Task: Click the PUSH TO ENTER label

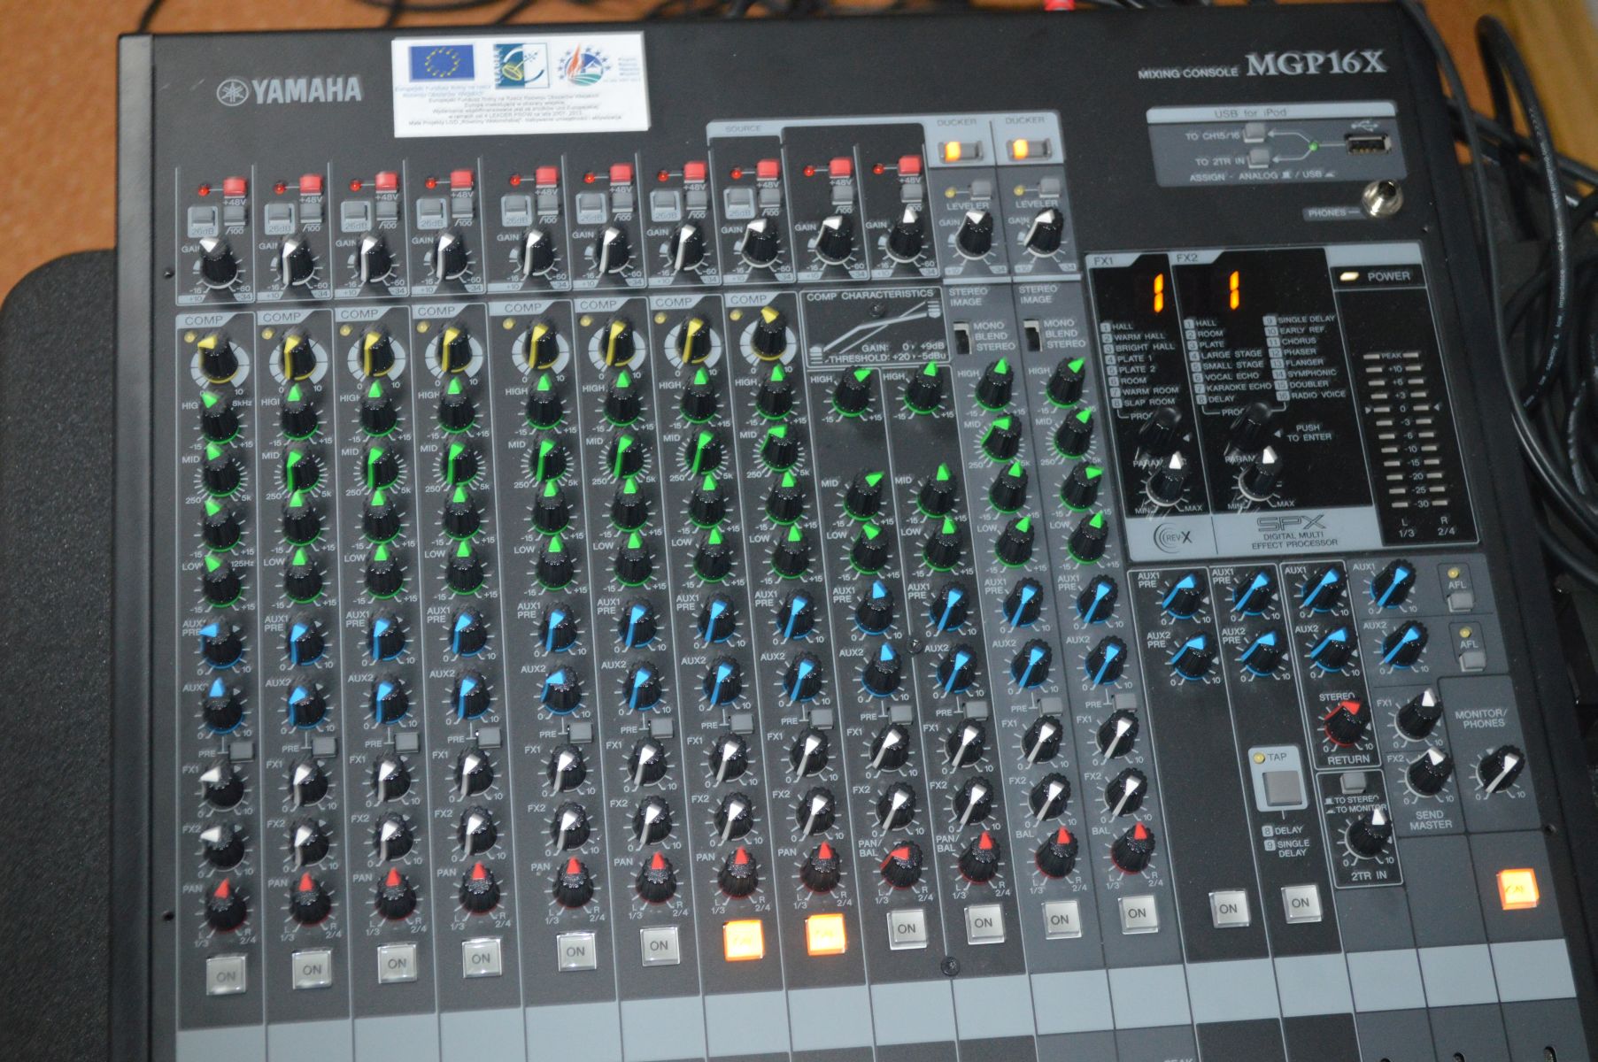Action: pyautogui.click(x=1308, y=433)
